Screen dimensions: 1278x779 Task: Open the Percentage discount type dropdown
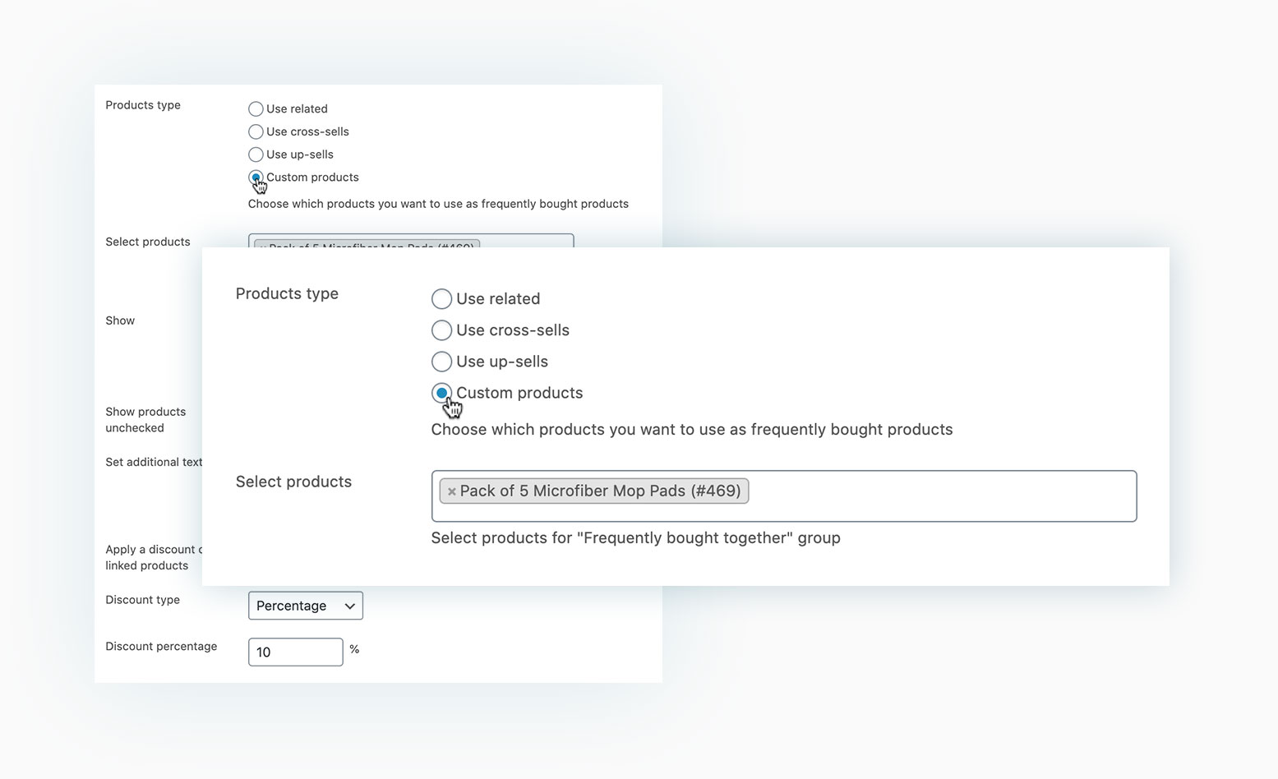click(306, 606)
